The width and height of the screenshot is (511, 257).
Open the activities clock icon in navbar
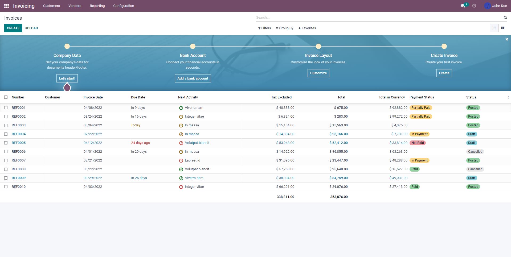pyautogui.click(x=474, y=6)
